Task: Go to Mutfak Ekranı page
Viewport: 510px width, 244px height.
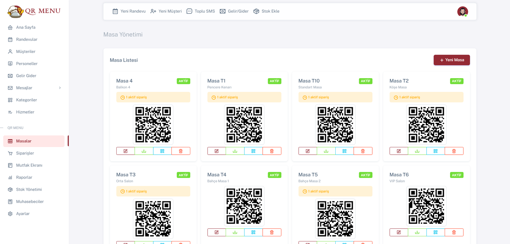Action: click(x=29, y=165)
